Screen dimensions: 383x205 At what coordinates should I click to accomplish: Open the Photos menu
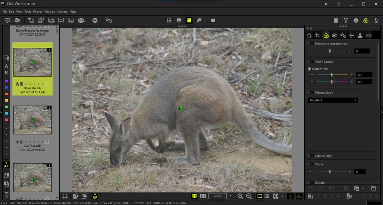(x=38, y=12)
